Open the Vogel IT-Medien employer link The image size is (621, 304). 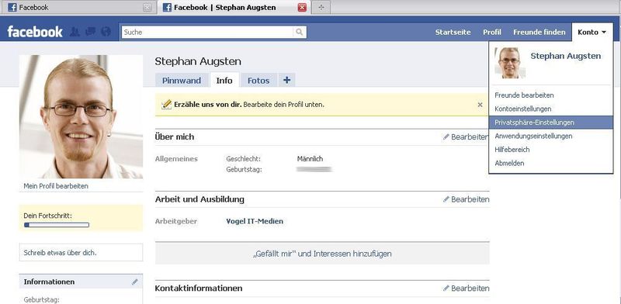coord(255,221)
